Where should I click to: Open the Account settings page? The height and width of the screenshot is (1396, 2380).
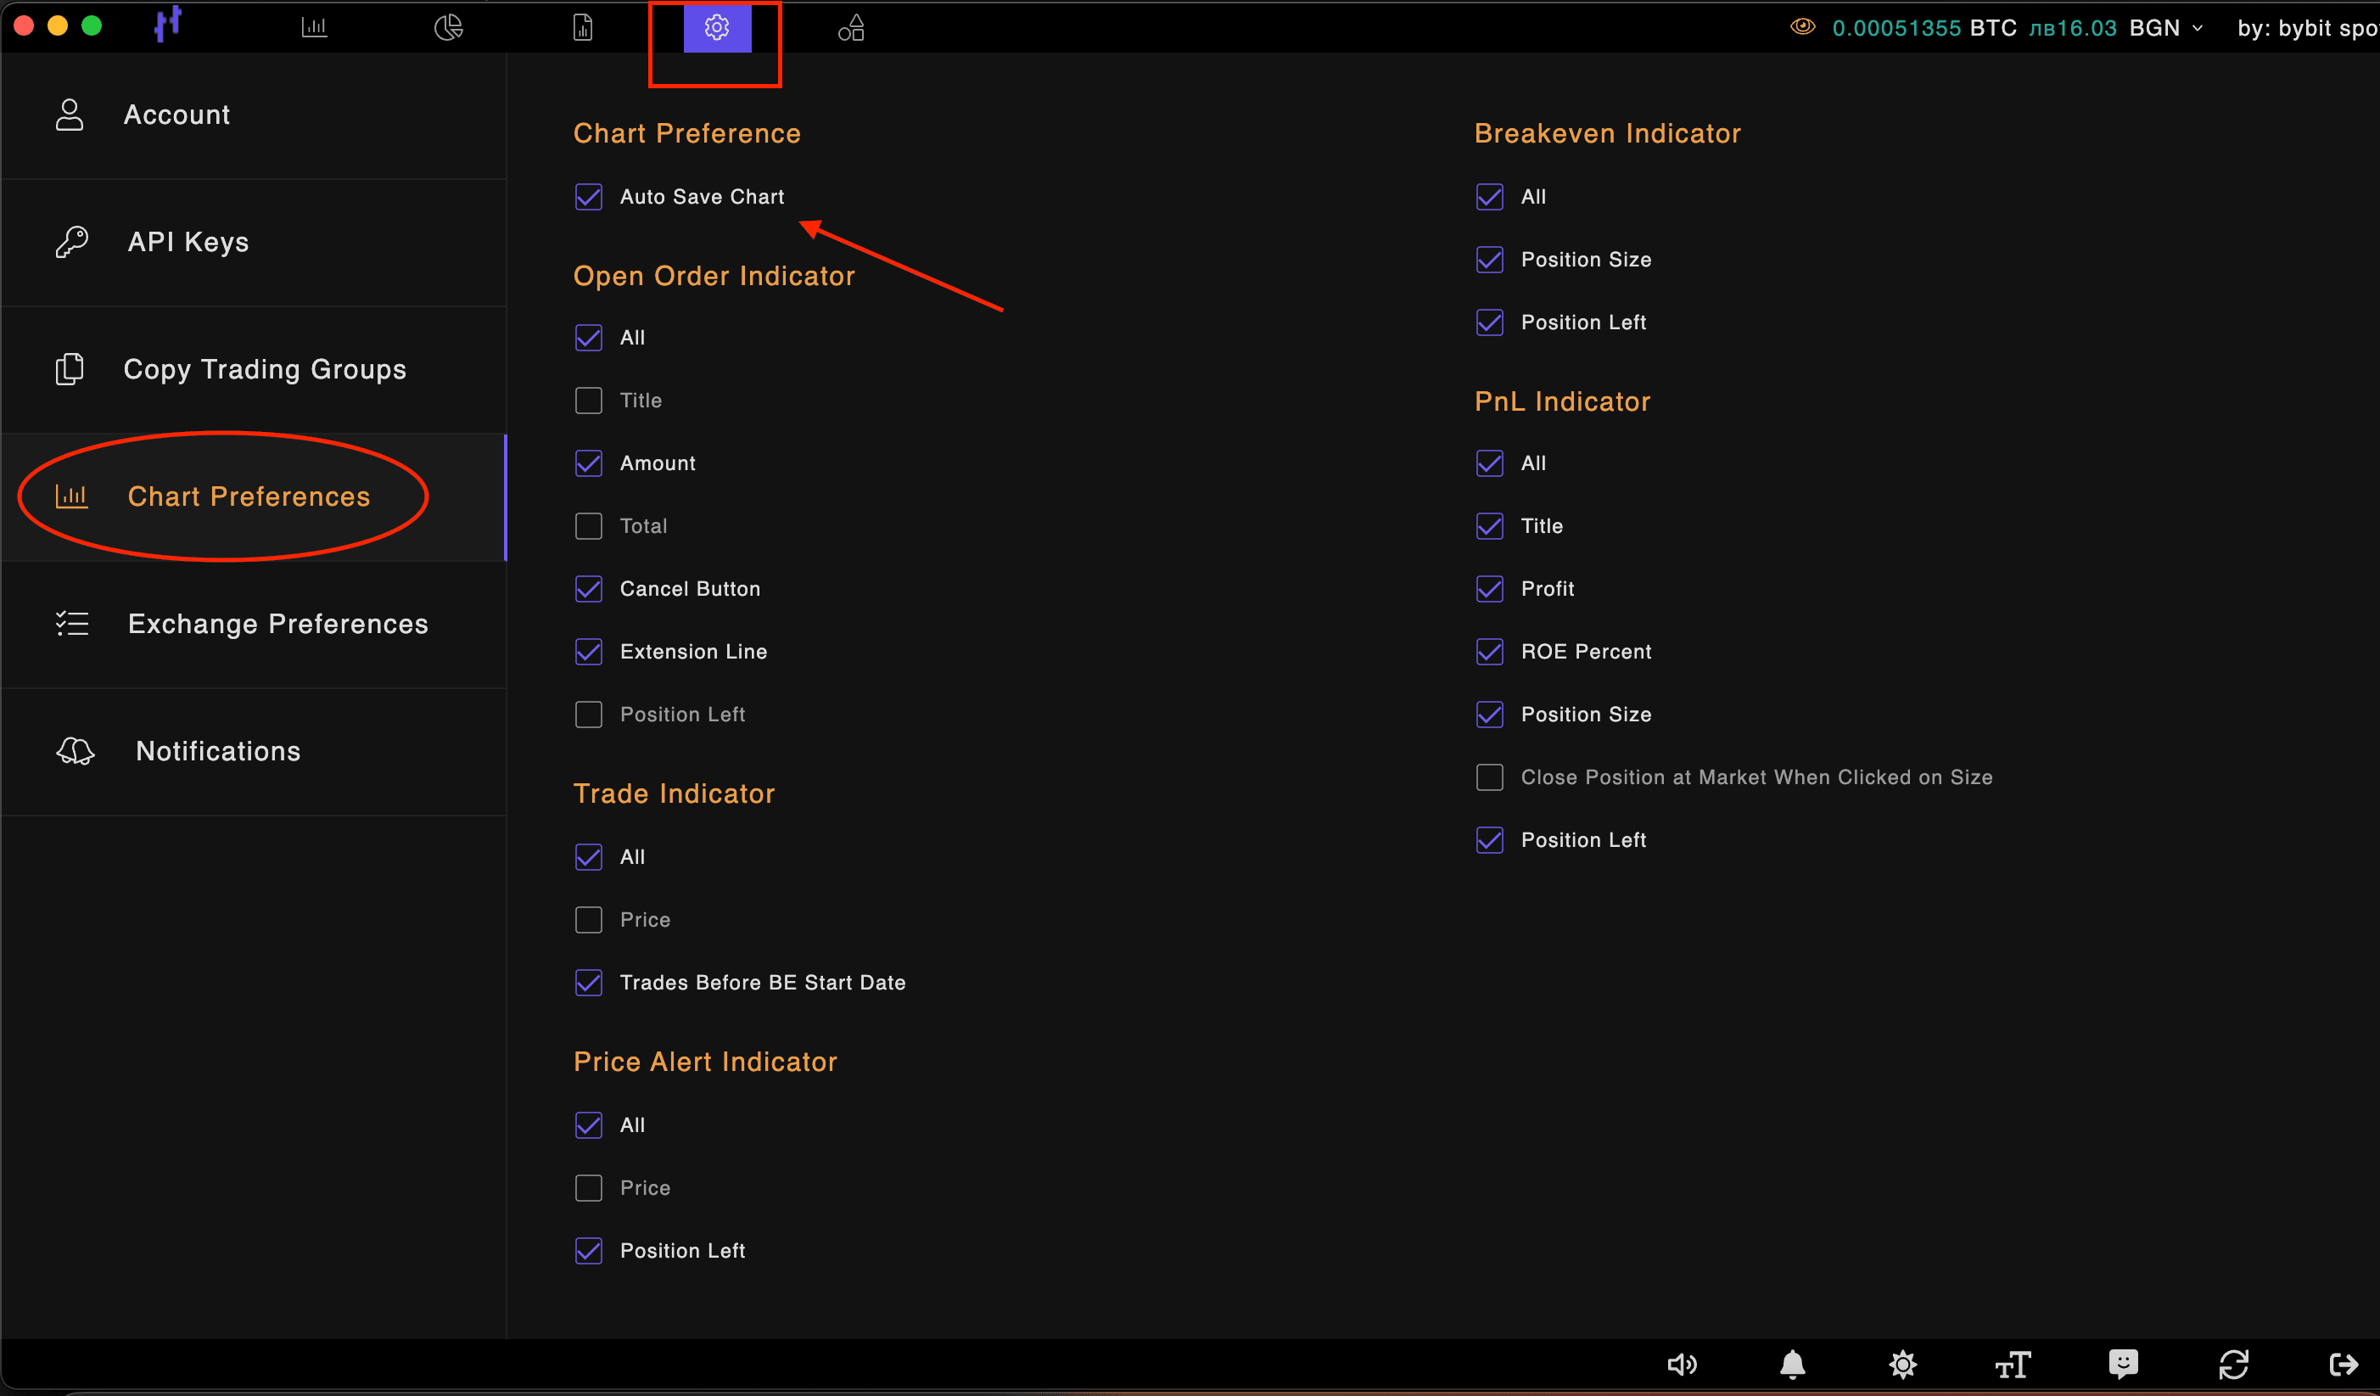[x=176, y=115]
